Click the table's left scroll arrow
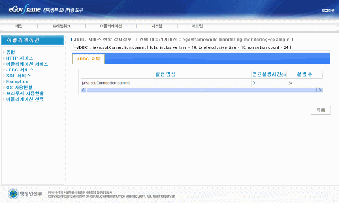339x203 pixels. click(x=83, y=90)
